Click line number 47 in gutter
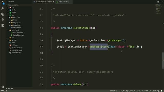The image size is (164, 92). [x=41, y=47]
